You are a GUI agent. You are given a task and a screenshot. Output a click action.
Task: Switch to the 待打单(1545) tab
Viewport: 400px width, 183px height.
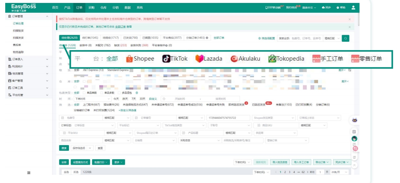coord(90,38)
